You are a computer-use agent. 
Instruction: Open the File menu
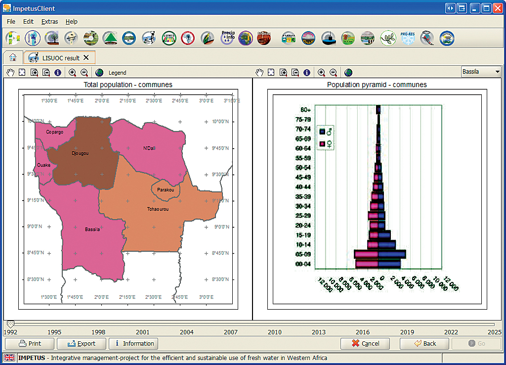11,22
